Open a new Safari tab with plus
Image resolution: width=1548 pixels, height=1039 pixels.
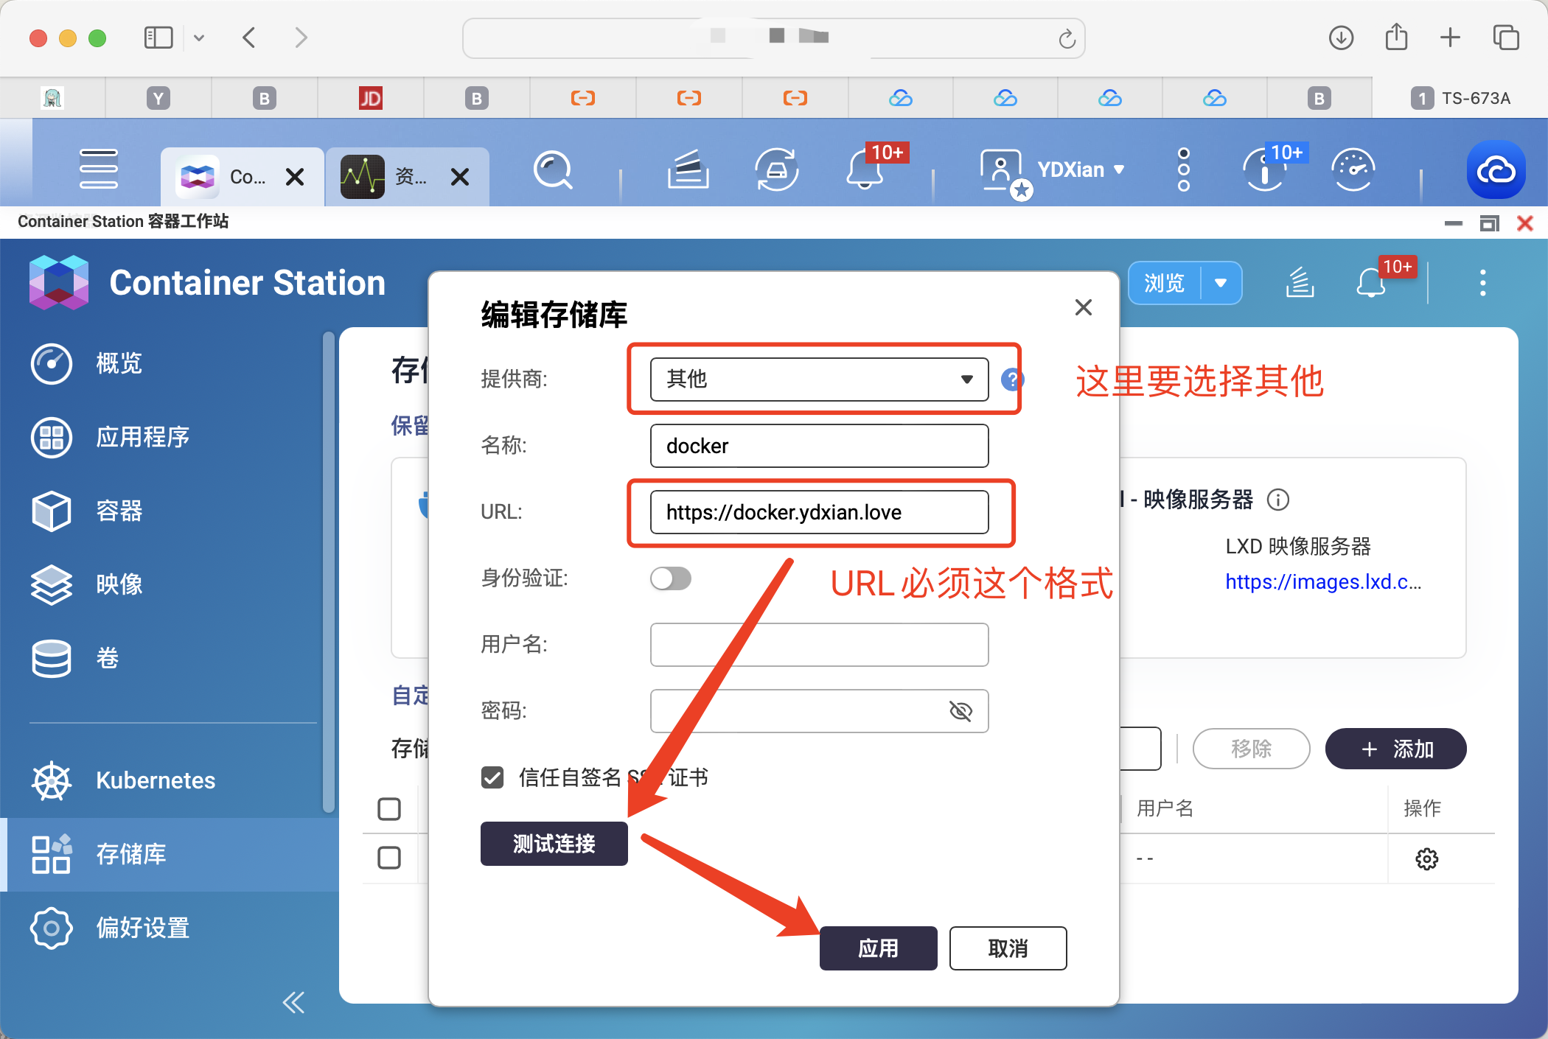[1450, 38]
